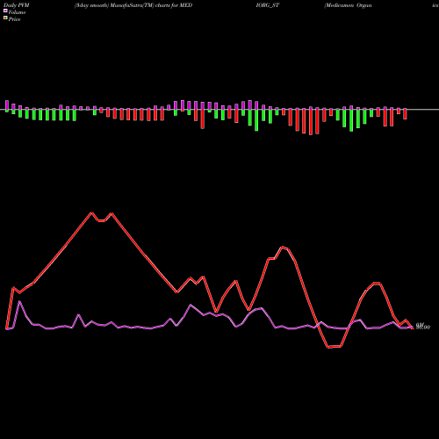Click the green-red Price legend swatch
This screenshot has height=439, width=439.
pos(5,18)
